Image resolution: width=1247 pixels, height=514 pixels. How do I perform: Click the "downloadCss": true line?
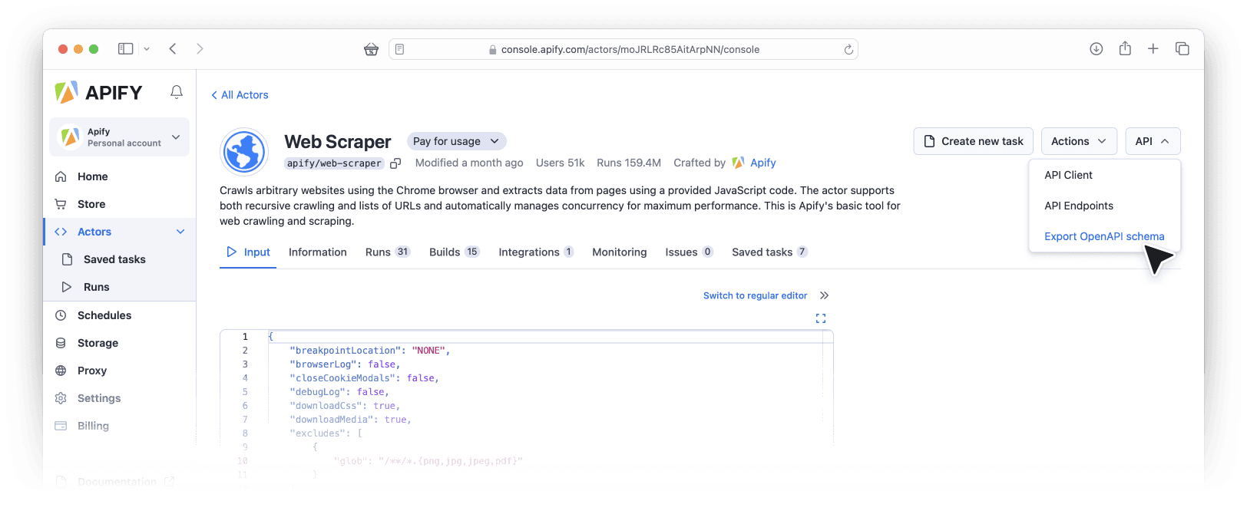tap(345, 406)
